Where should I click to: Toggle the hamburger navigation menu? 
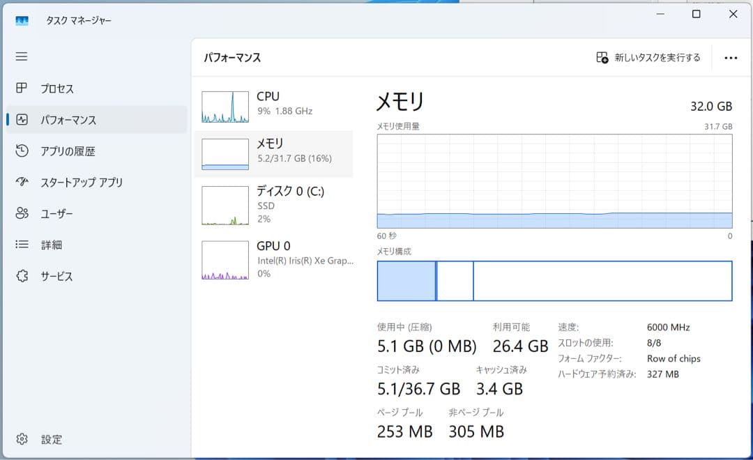[22, 56]
